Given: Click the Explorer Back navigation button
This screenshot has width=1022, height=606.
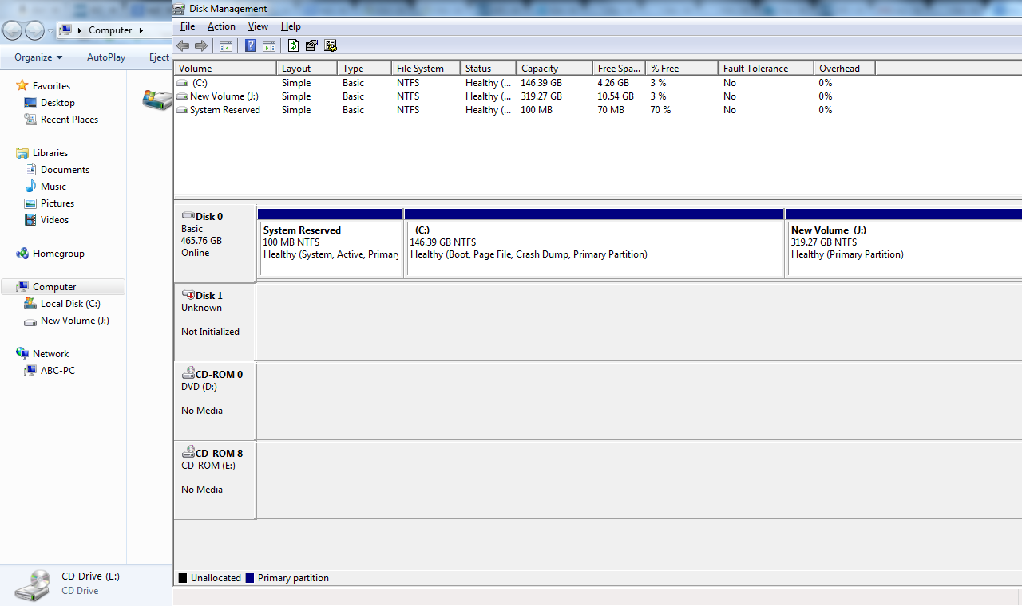Looking at the screenshot, I should coord(12,30).
